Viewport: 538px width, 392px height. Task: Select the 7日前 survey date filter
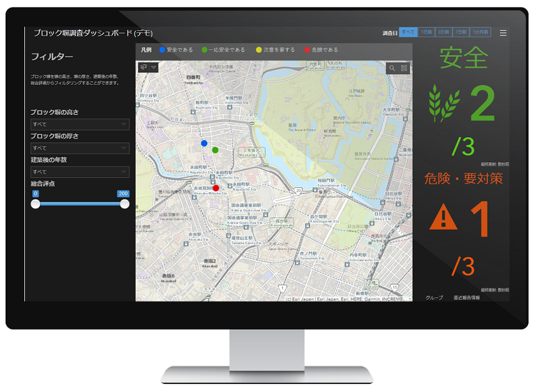point(461,32)
